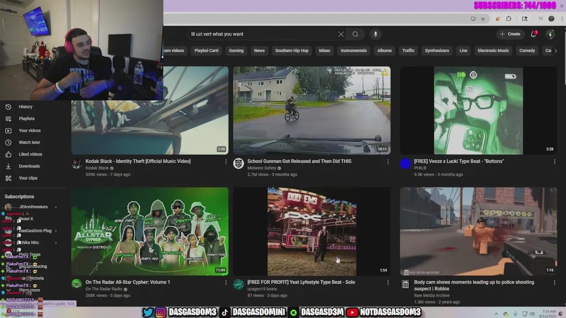The width and height of the screenshot is (566, 318).
Task: Click the On The Radar Radio avatar
Action: coord(76,284)
